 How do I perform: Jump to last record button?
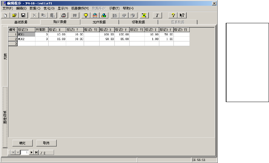pyautogui.click(x=36, y=152)
